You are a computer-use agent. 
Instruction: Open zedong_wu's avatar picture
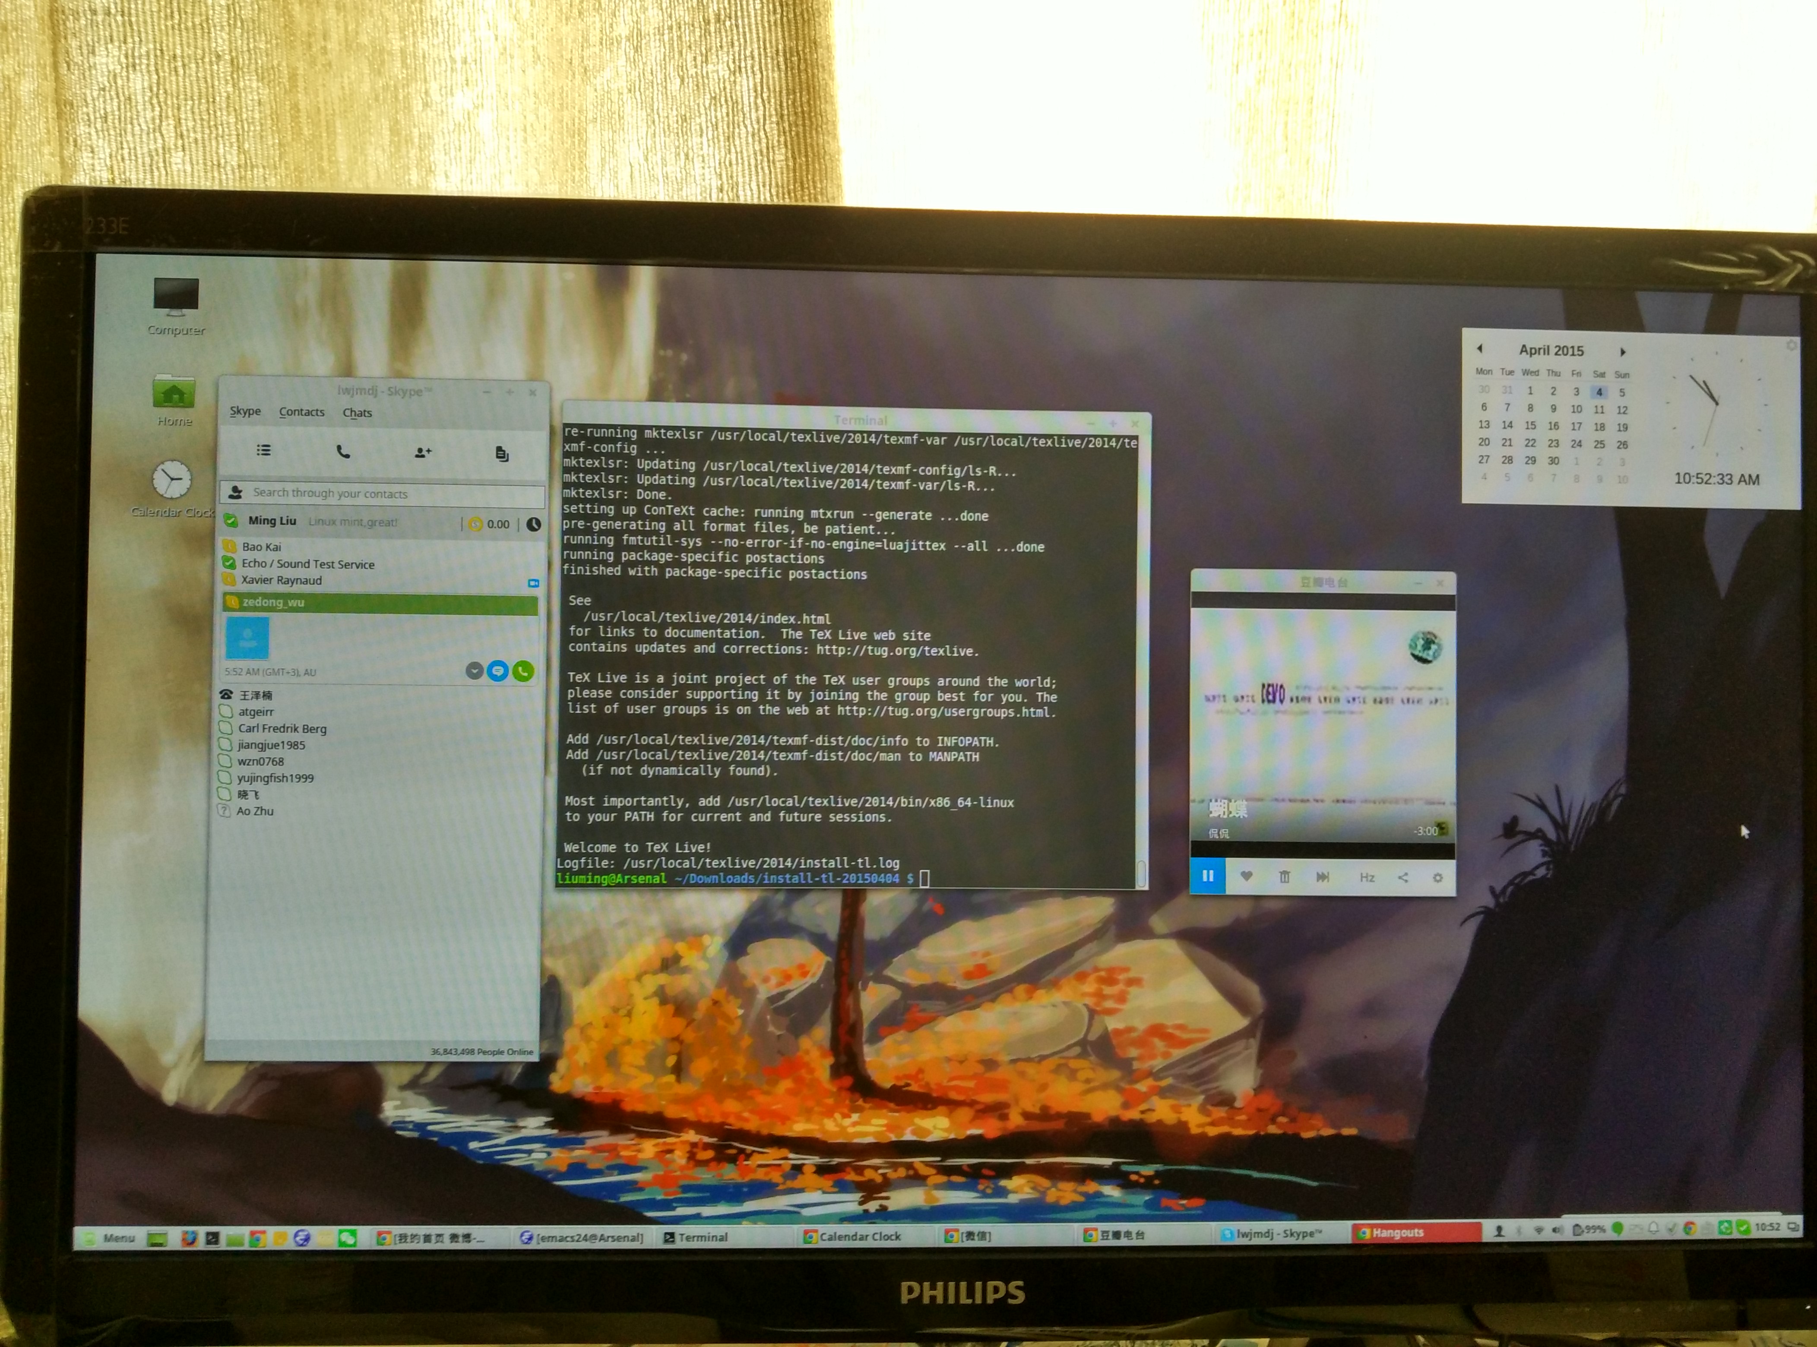[x=247, y=639]
